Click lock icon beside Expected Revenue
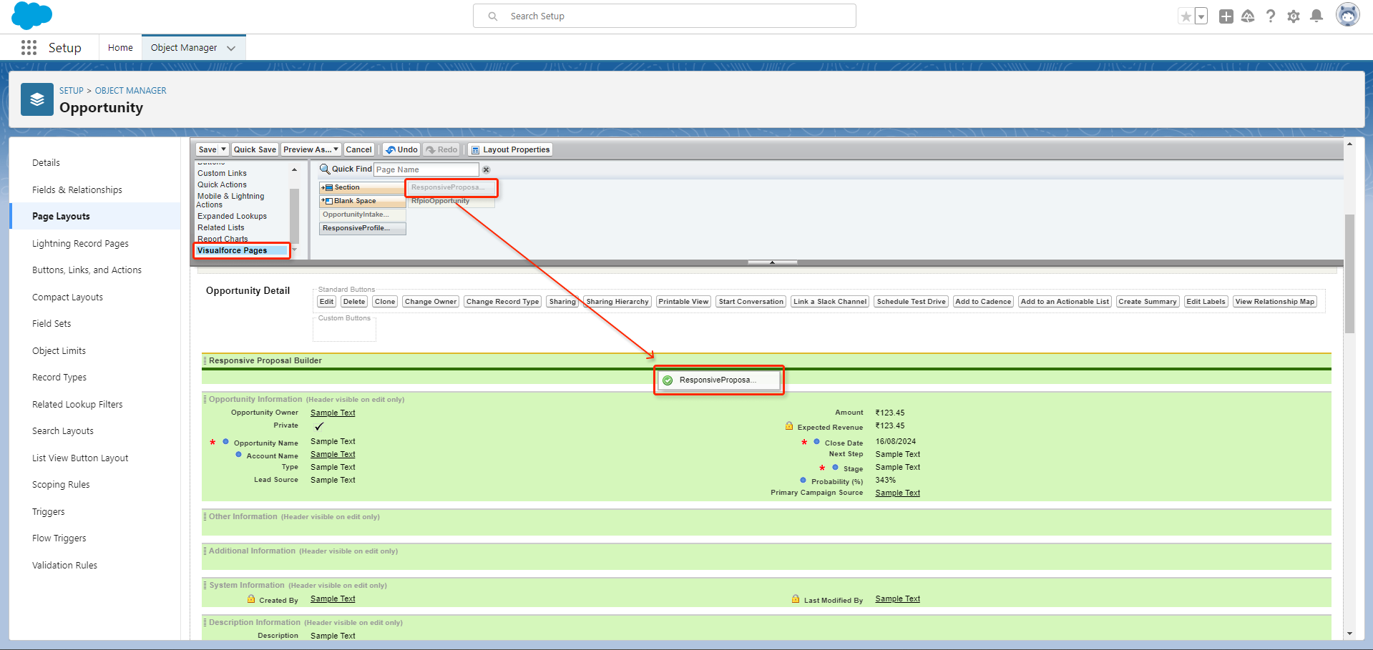Viewport: 1373px width, 650px height. point(789,426)
